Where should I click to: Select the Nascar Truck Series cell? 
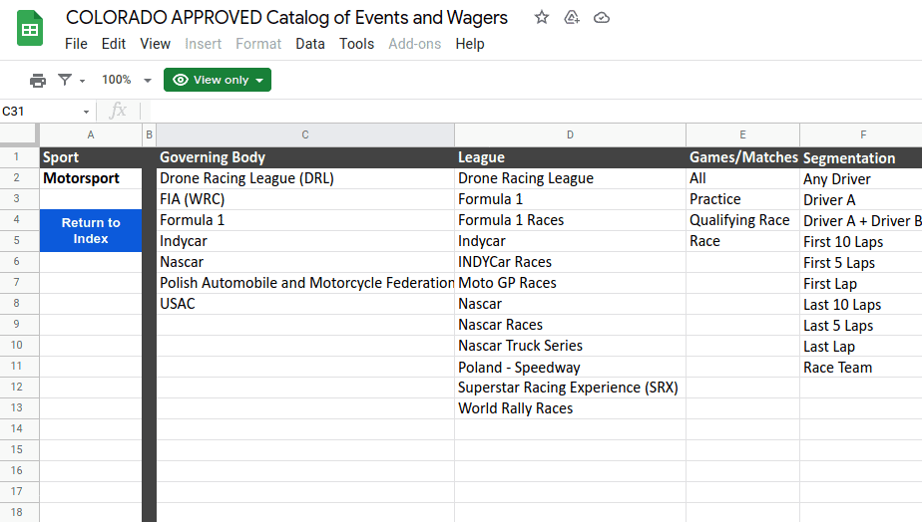pyautogui.click(x=520, y=346)
